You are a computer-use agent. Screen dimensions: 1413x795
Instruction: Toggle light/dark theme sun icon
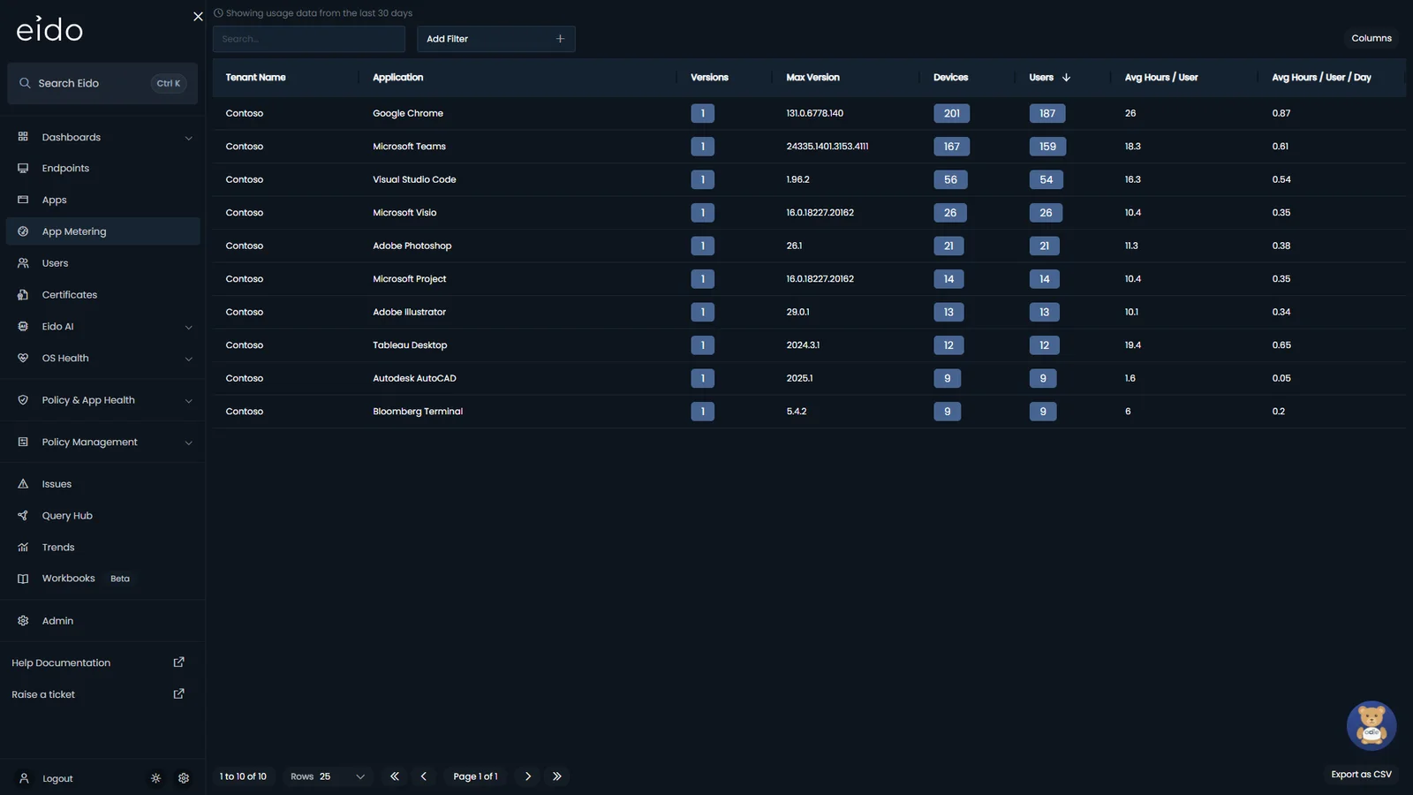pyautogui.click(x=155, y=778)
